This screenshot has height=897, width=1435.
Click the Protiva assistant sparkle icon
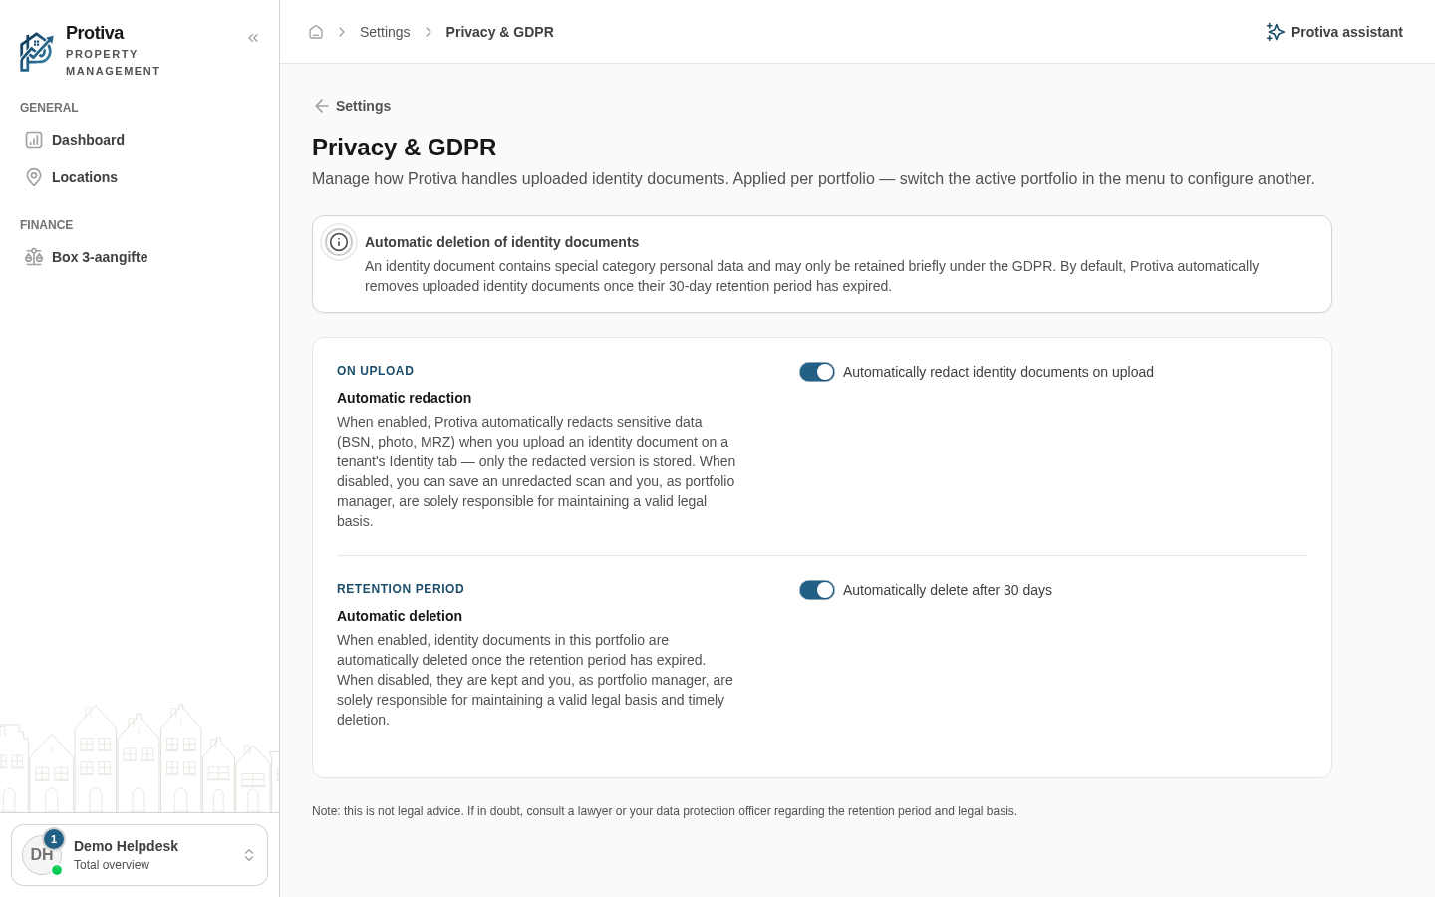tap(1275, 32)
